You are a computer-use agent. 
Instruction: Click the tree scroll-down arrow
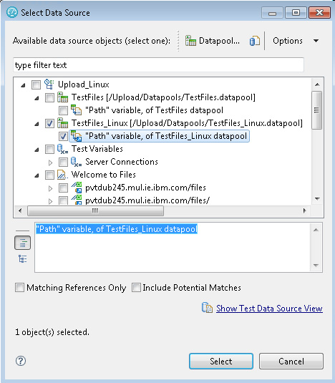(x=317, y=199)
